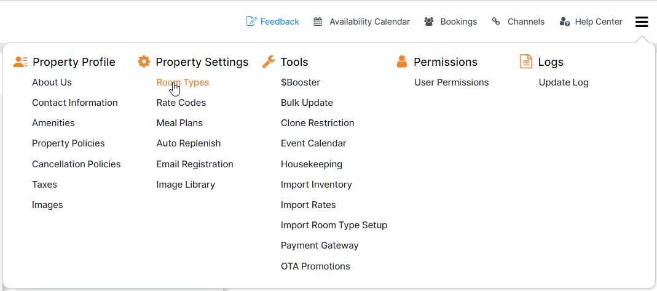Screen dimensions: 657x291
Task: Click the Property Settings gear icon
Action: pos(144,62)
